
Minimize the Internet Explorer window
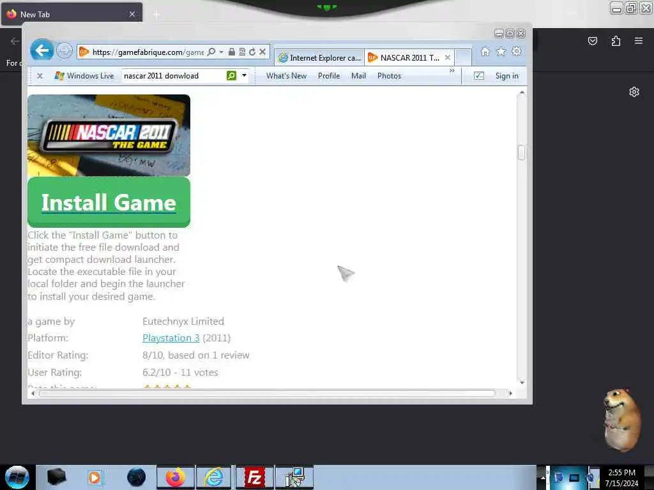[x=498, y=33]
